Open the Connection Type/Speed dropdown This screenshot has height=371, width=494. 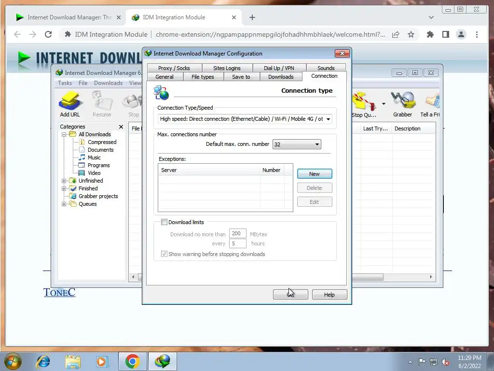click(245, 119)
